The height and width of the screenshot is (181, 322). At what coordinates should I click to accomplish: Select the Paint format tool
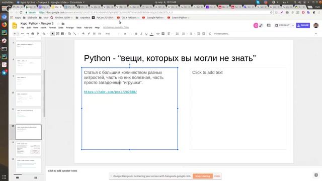[38, 34]
